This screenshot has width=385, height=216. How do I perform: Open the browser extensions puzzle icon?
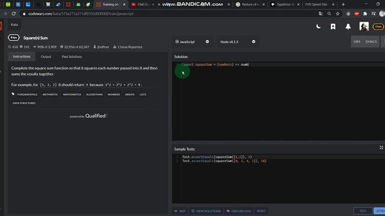[x=365, y=14]
